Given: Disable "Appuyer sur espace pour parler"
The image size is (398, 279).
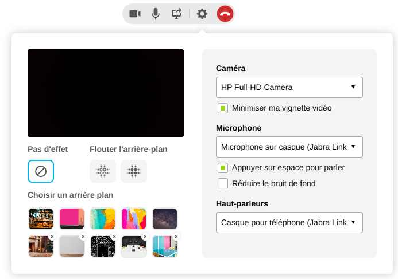Looking at the screenshot, I should 223,168.
